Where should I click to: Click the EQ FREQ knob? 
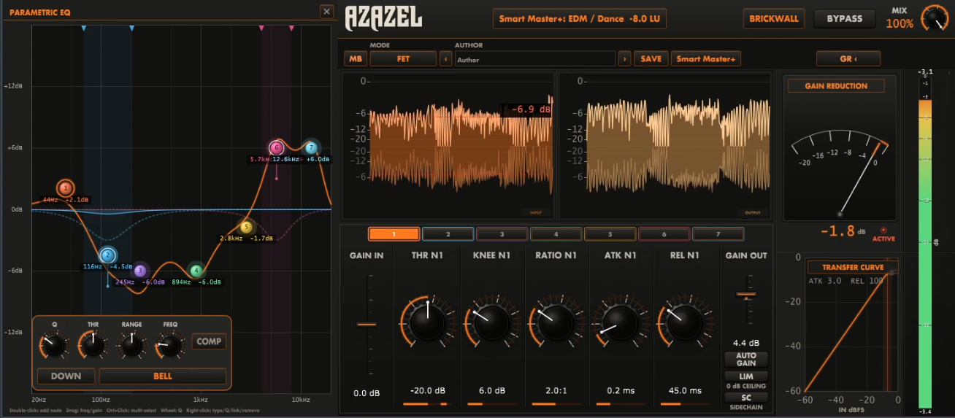click(169, 345)
